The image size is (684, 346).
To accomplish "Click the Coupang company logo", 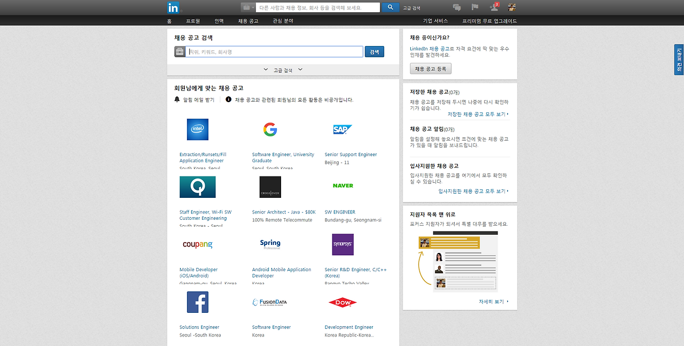I will click(197, 244).
